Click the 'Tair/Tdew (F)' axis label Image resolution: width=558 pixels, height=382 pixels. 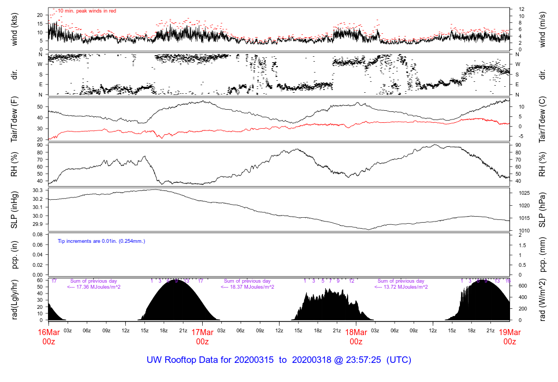(14, 120)
